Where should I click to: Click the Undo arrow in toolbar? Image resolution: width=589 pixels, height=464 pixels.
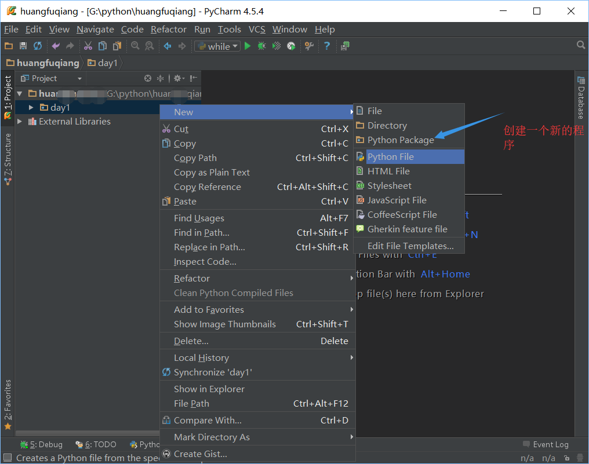tap(56, 46)
